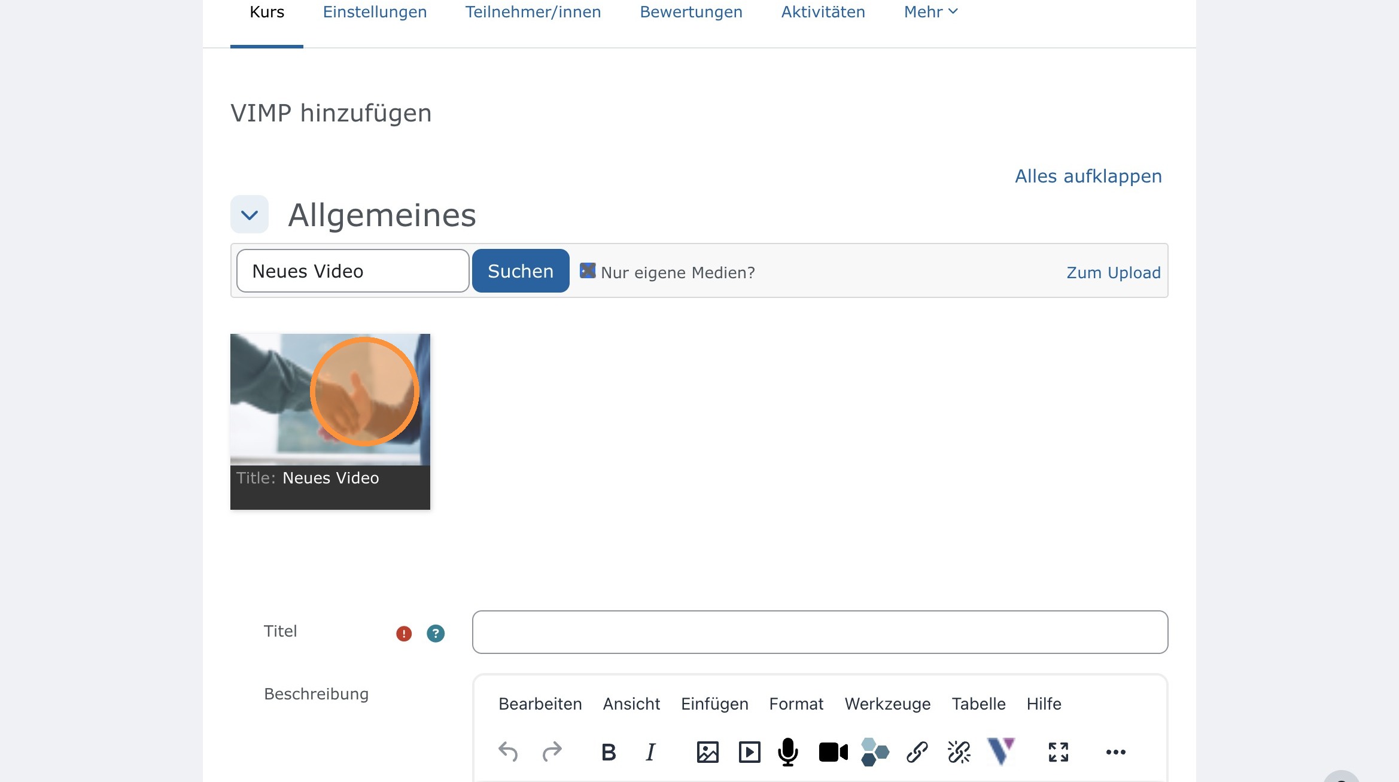
Task: Open the Einstellungen tab
Action: click(375, 12)
